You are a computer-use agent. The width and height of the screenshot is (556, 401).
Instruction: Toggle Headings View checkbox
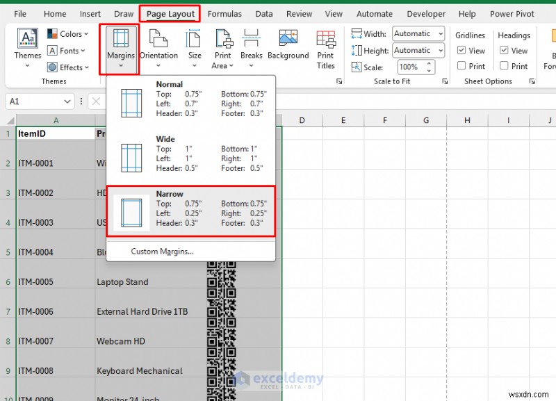(504, 50)
